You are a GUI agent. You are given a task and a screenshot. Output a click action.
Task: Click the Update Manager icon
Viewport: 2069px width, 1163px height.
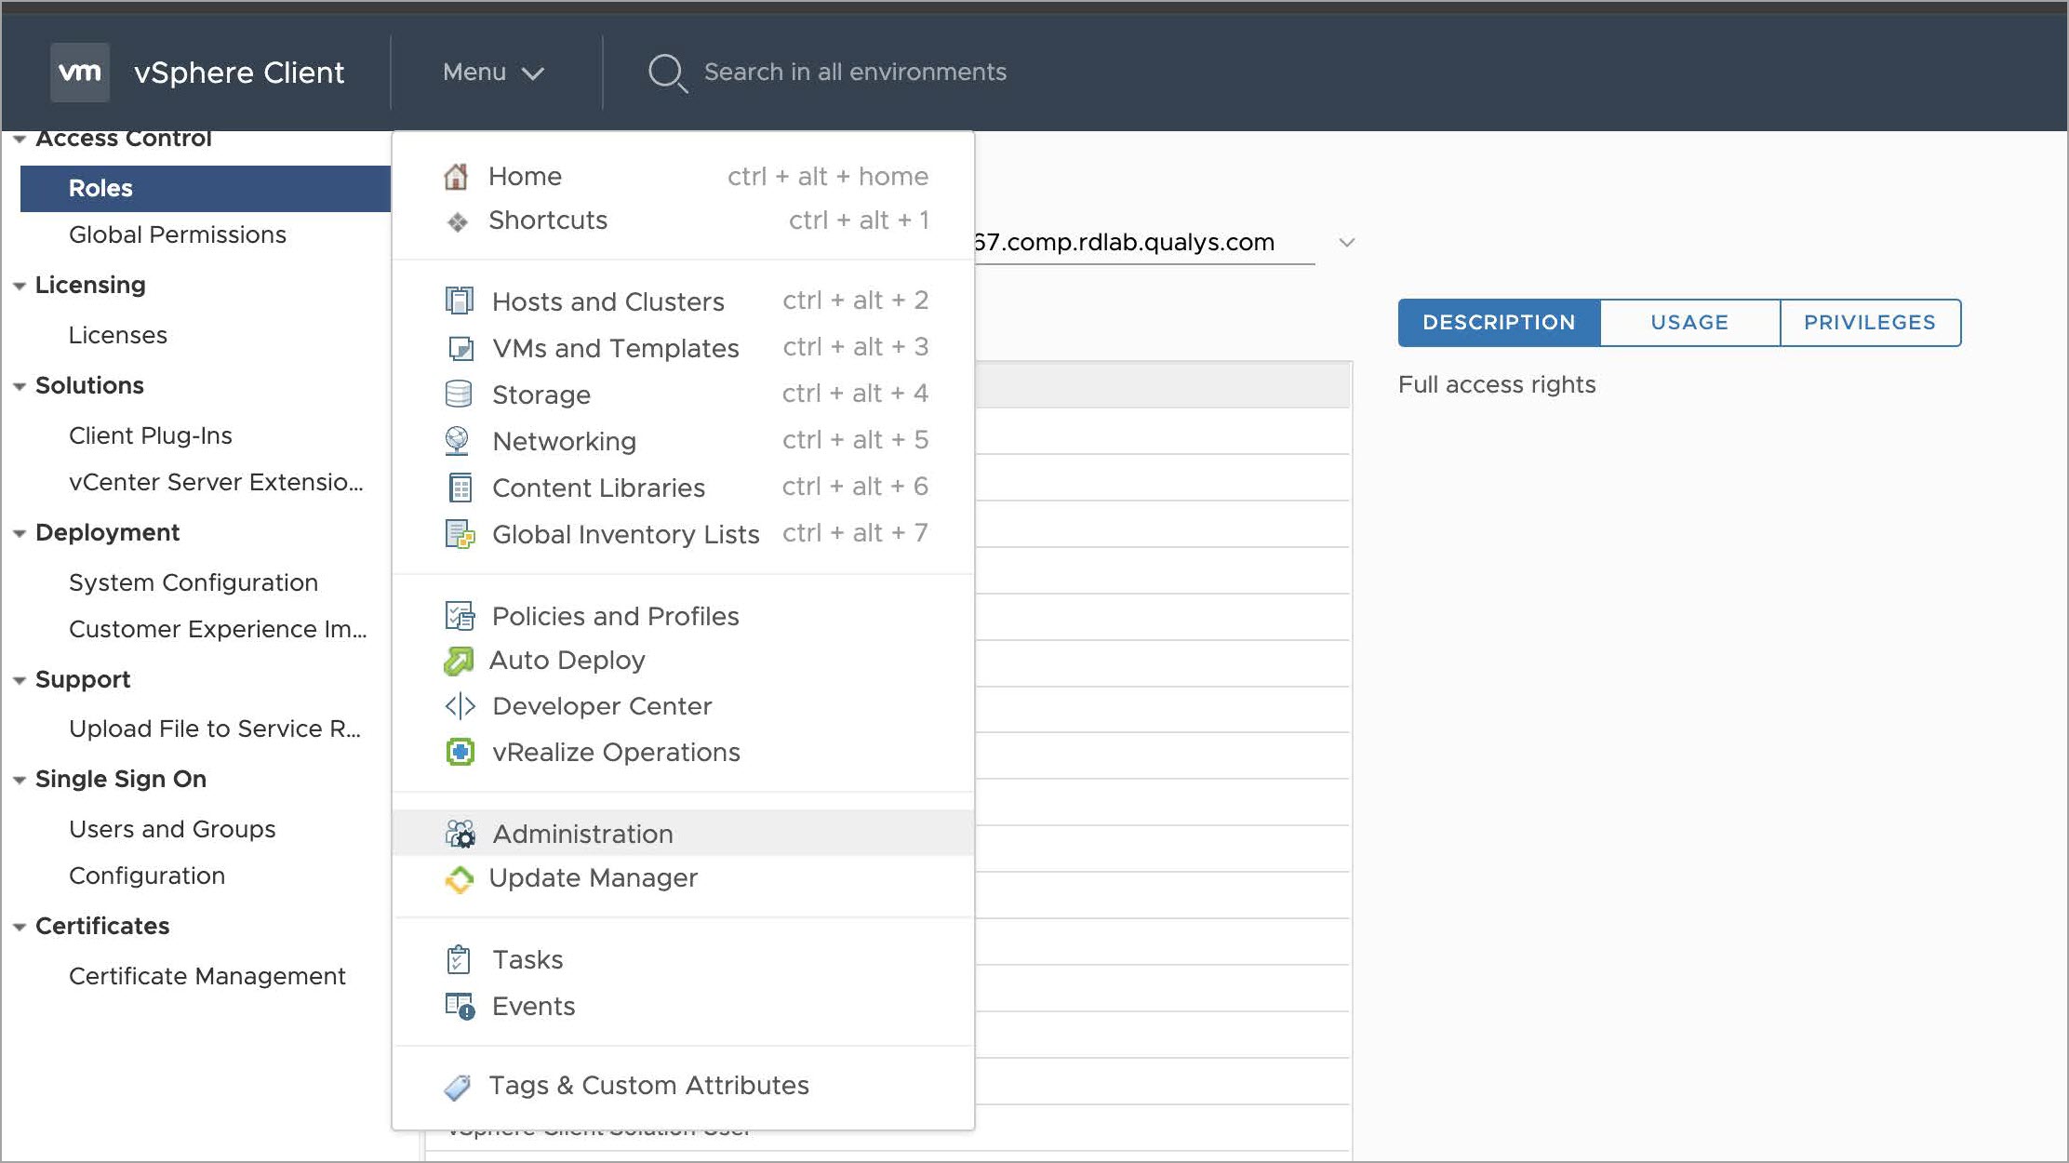(x=459, y=878)
